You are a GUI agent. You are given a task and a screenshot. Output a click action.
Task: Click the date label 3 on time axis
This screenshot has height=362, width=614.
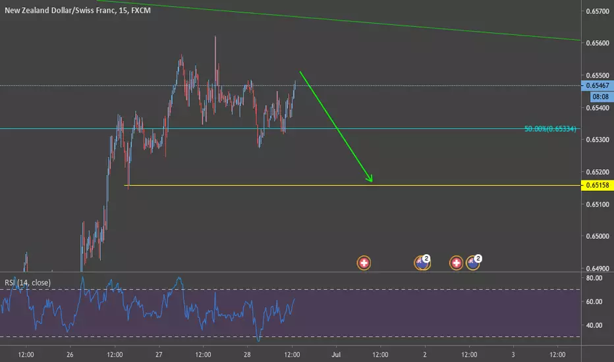pyautogui.click(x=513, y=355)
